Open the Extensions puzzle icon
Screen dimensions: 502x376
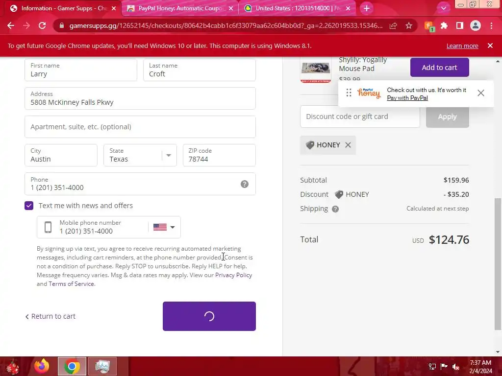tap(444, 25)
